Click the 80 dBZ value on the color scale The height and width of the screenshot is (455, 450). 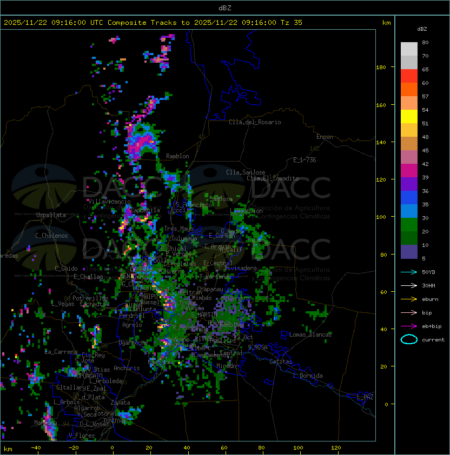point(425,42)
